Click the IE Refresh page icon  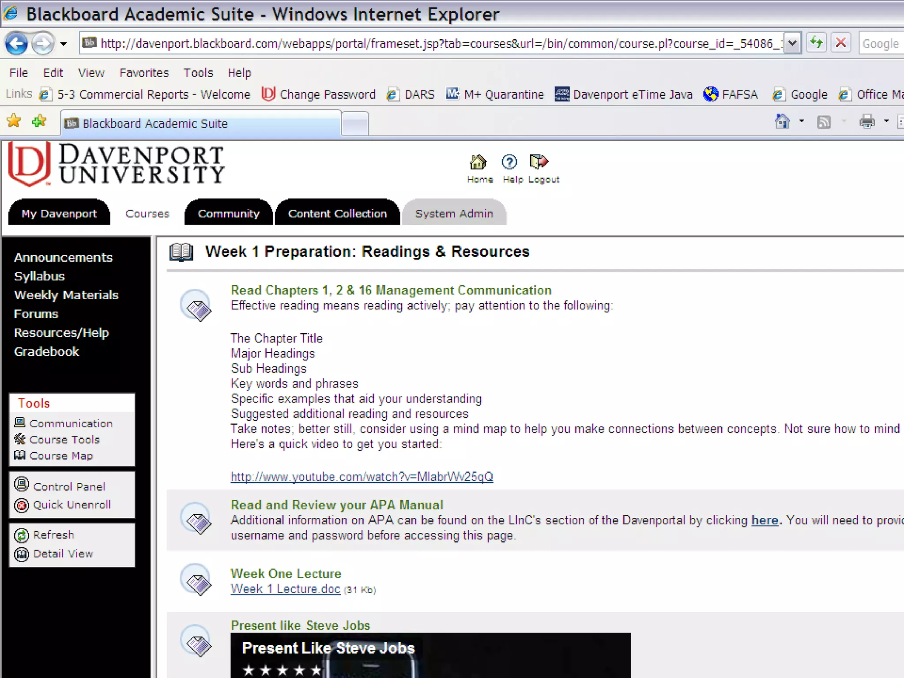pyautogui.click(x=816, y=43)
